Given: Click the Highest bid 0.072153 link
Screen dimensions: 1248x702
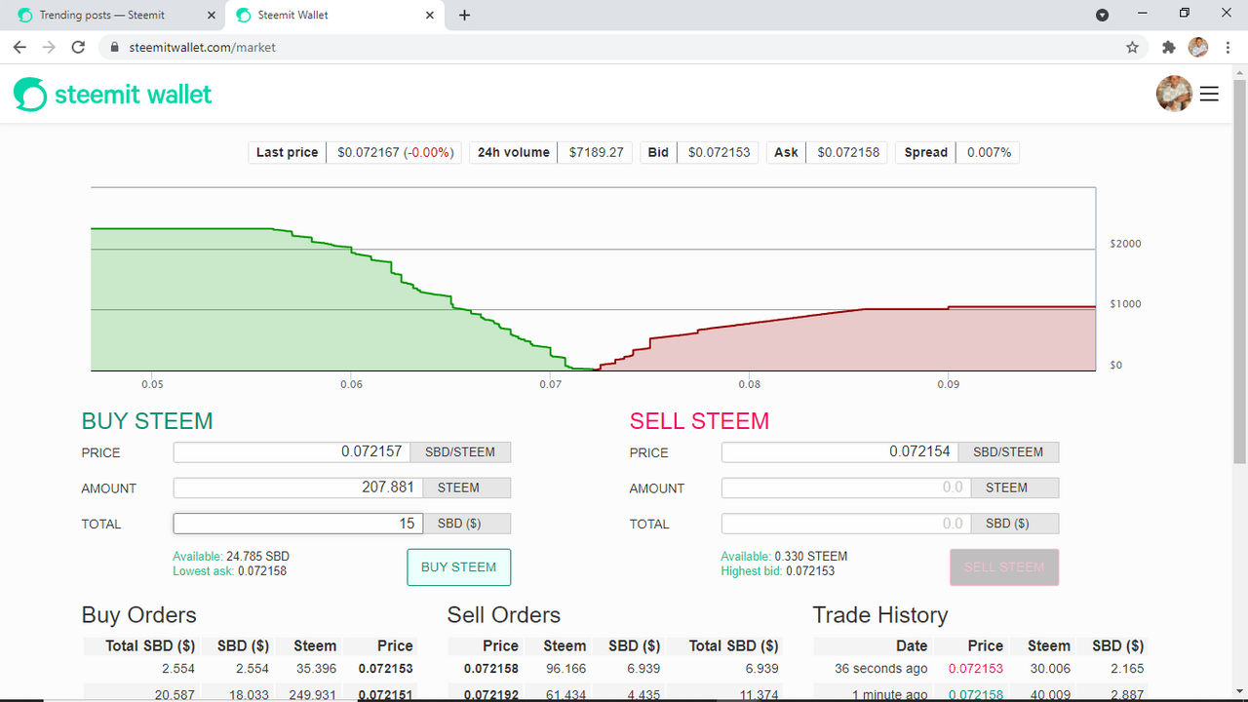Looking at the screenshot, I should point(778,571).
